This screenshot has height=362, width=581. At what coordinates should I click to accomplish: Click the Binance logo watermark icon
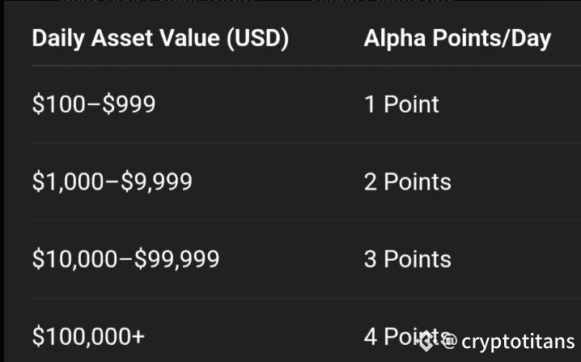click(426, 340)
